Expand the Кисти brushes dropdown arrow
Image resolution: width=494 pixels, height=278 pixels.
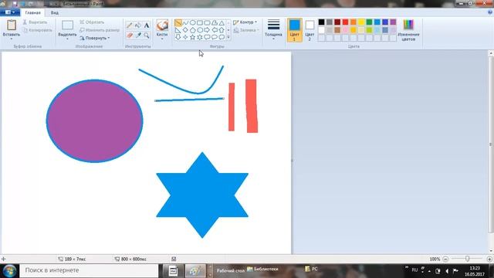[162, 39]
